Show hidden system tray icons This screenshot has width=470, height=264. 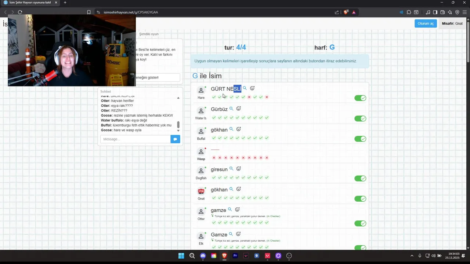pyautogui.click(x=412, y=256)
